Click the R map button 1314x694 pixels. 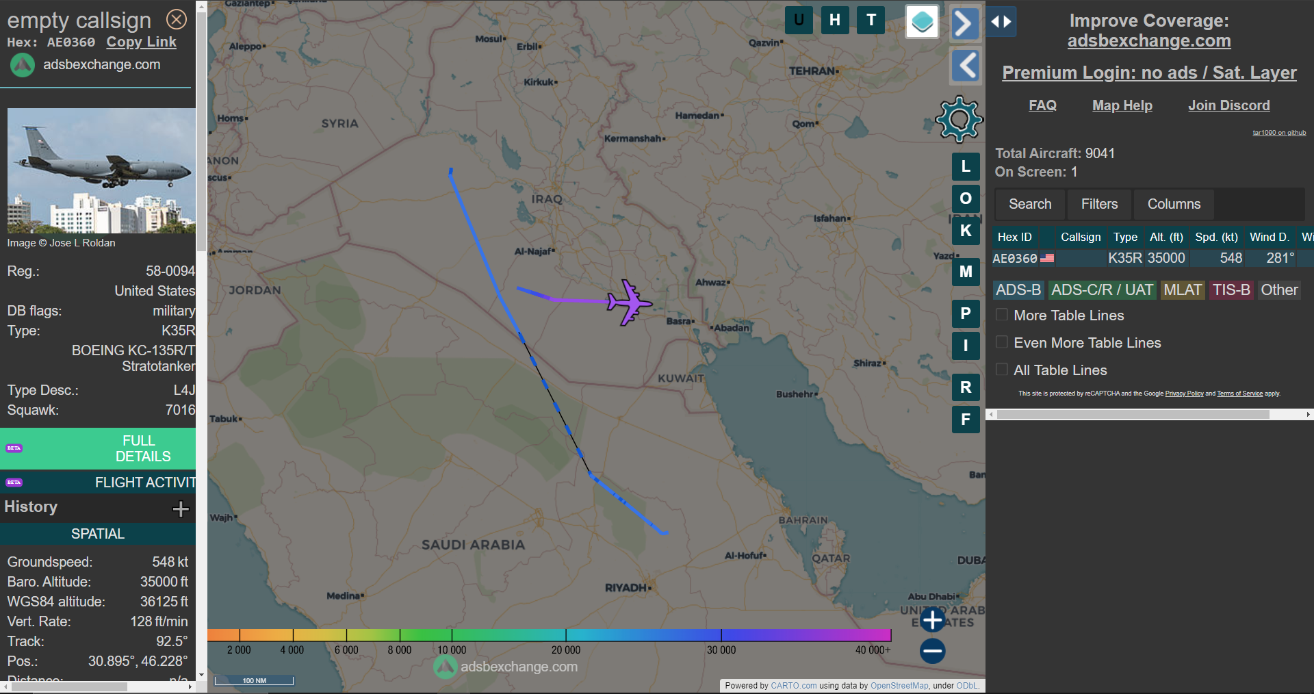click(966, 387)
